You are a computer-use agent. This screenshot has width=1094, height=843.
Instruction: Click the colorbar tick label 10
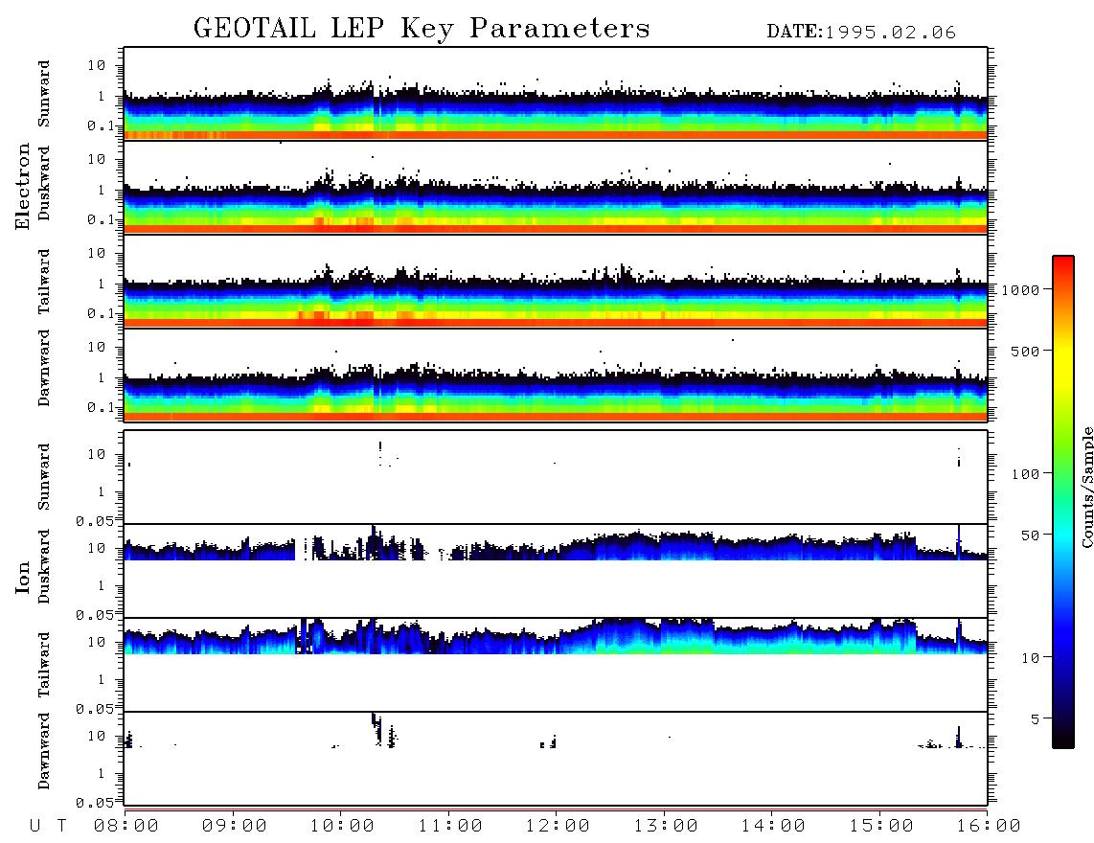[x=1030, y=658]
